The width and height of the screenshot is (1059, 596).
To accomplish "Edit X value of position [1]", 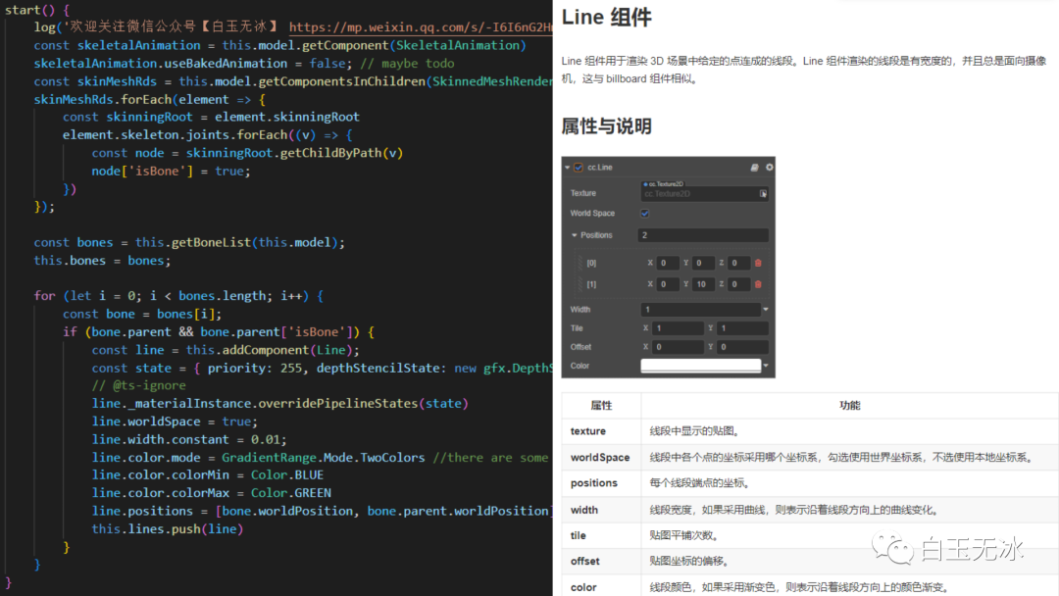I will pos(668,284).
